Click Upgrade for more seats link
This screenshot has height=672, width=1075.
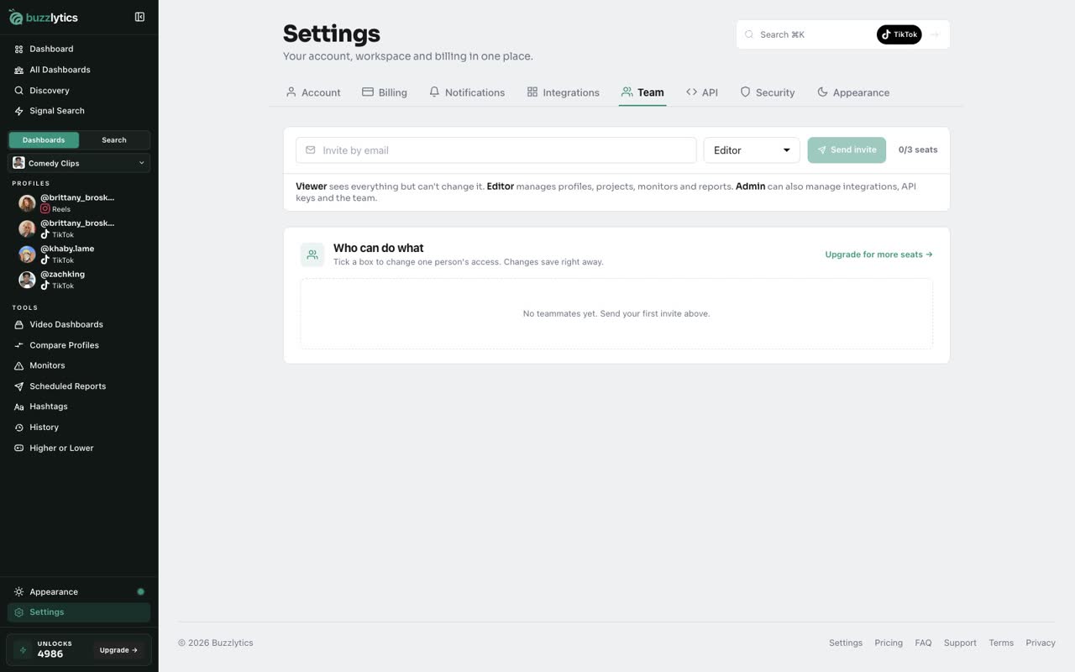coord(878,255)
